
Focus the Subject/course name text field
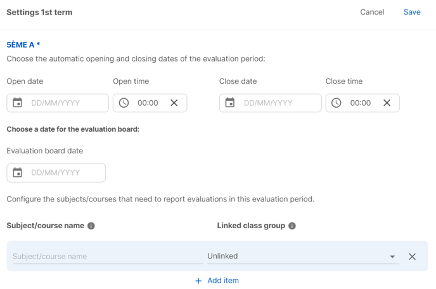pos(108,256)
